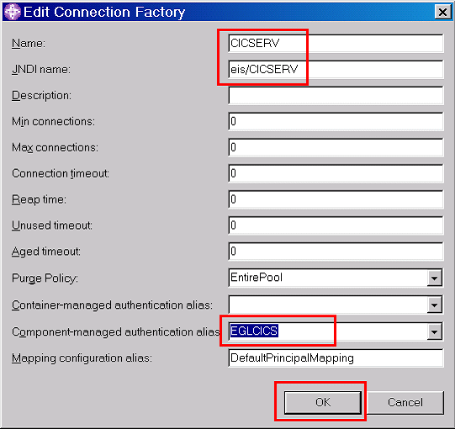Click the EntirePool combo box text
The height and width of the screenshot is (429, 455).
[x=257, y=278]
